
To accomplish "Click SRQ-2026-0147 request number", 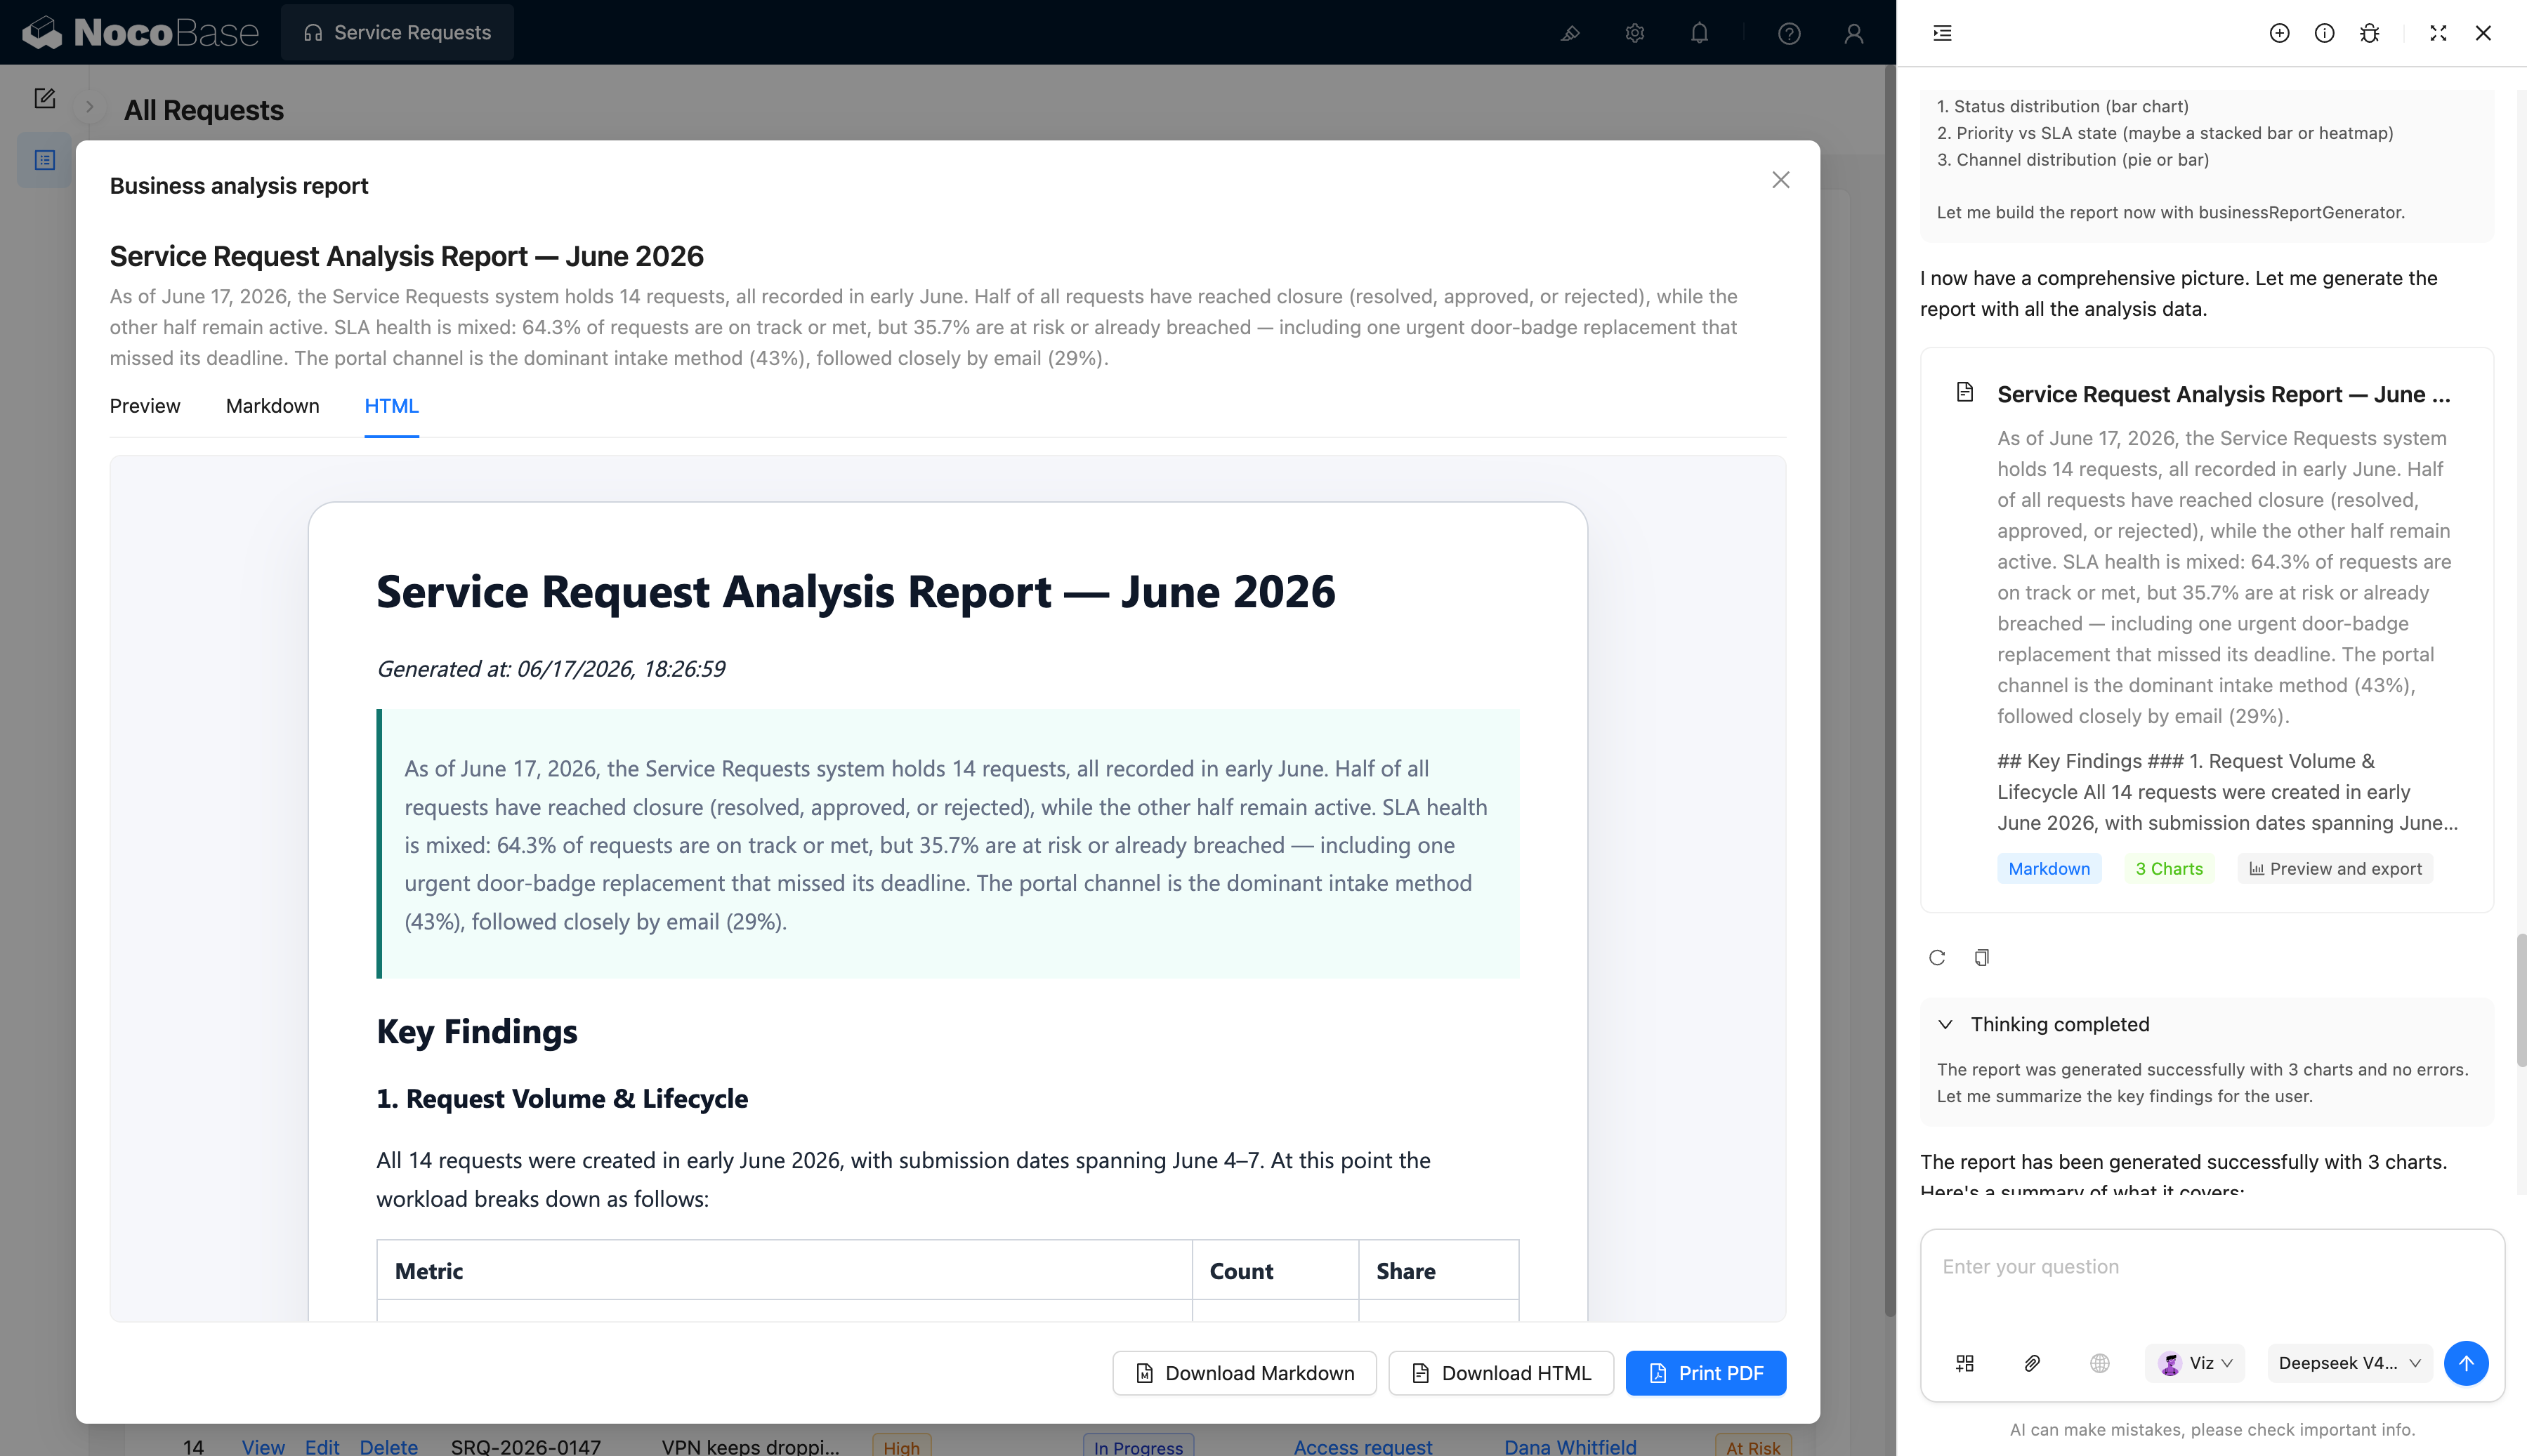I will pyautogui.click(x=525, y=1446).
